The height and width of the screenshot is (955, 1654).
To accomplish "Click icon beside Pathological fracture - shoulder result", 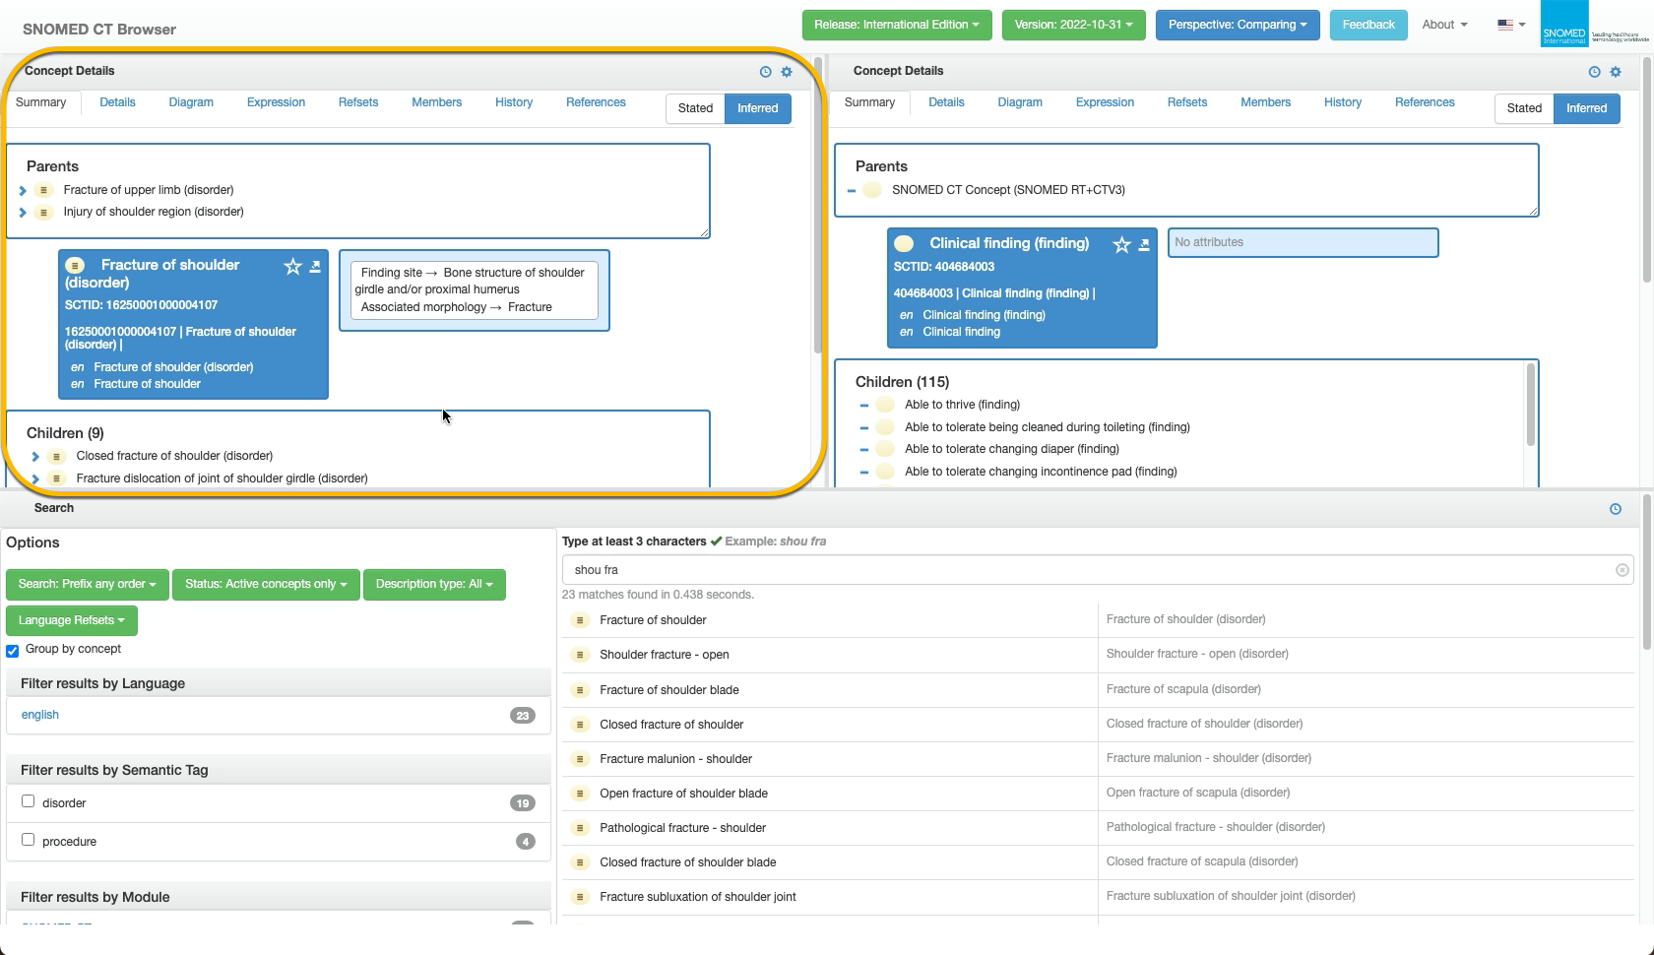I will click(580, 828).
